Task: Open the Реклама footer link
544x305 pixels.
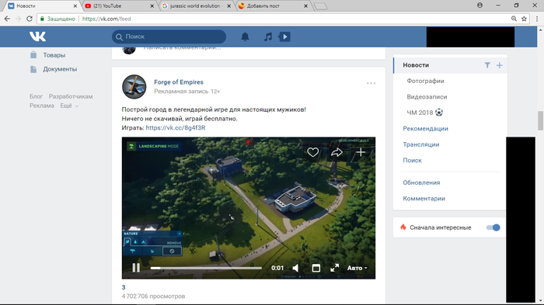Action: [42, 106]
